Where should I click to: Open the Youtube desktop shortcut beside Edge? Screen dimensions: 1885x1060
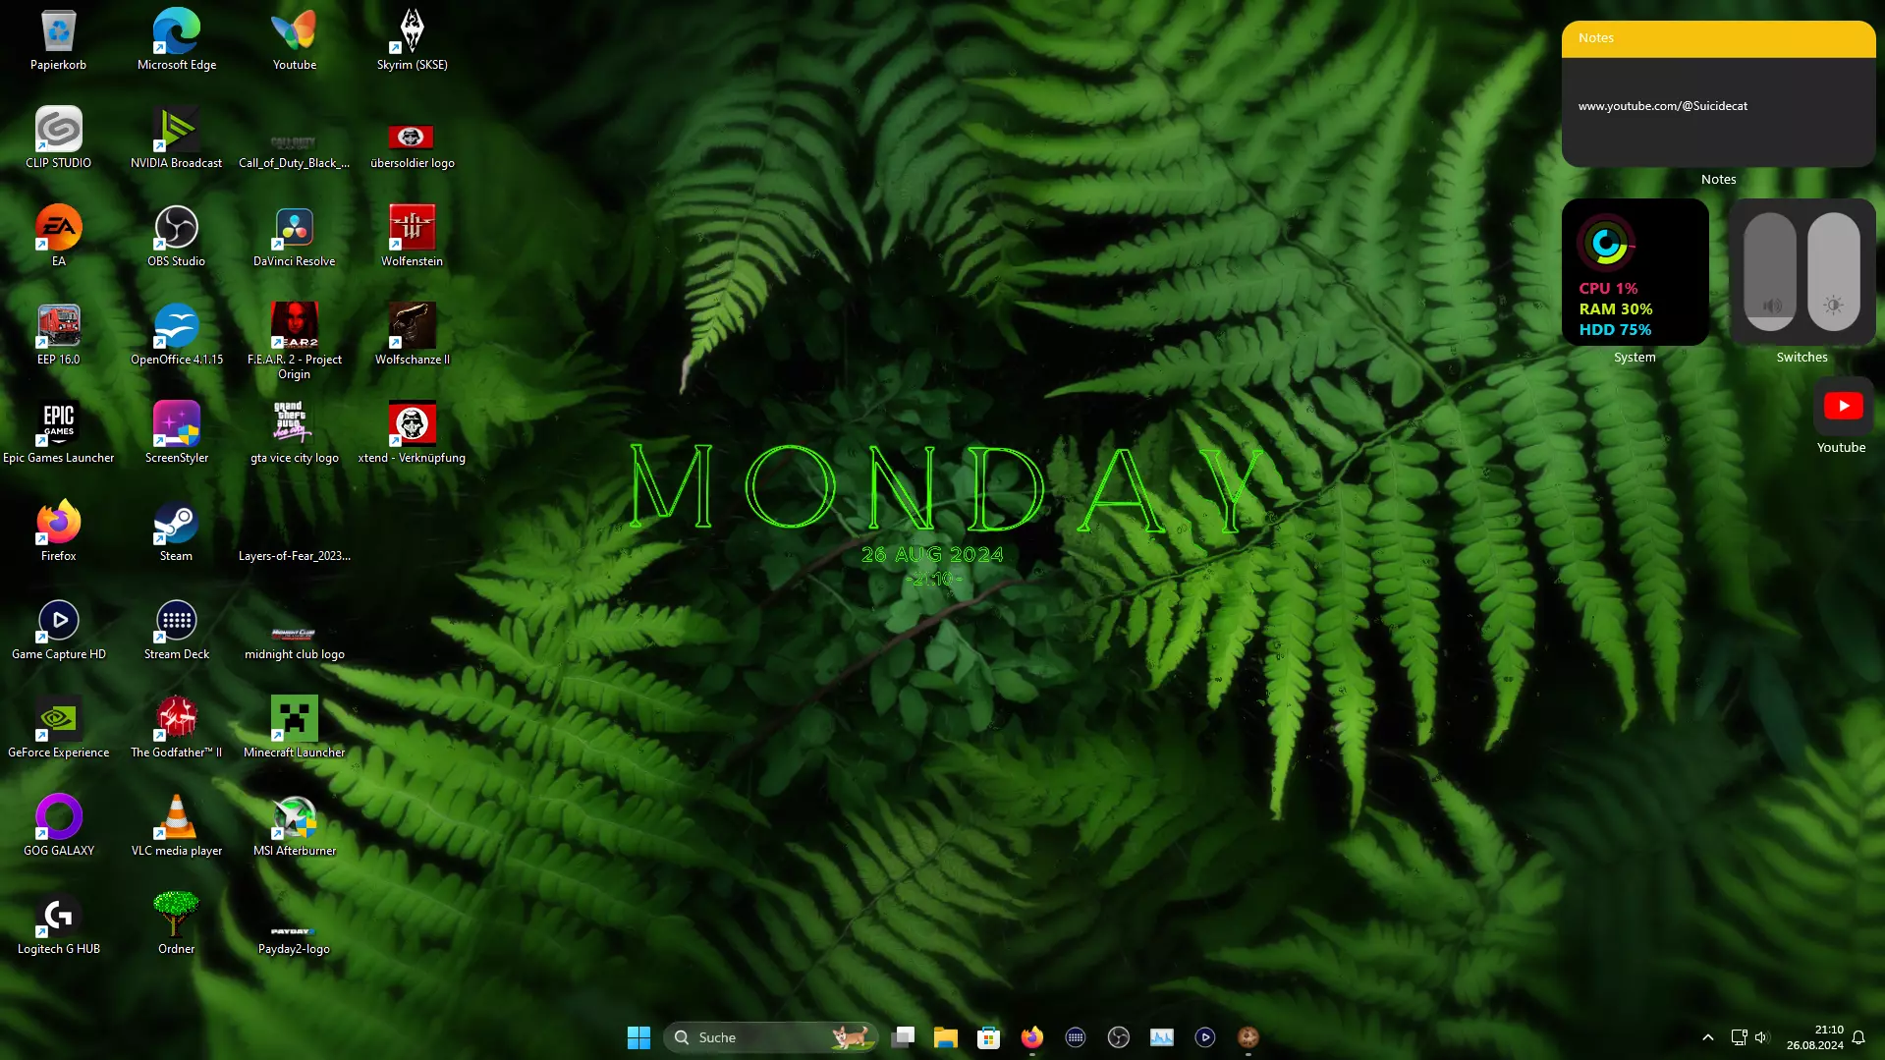click(x=295, y=39)
